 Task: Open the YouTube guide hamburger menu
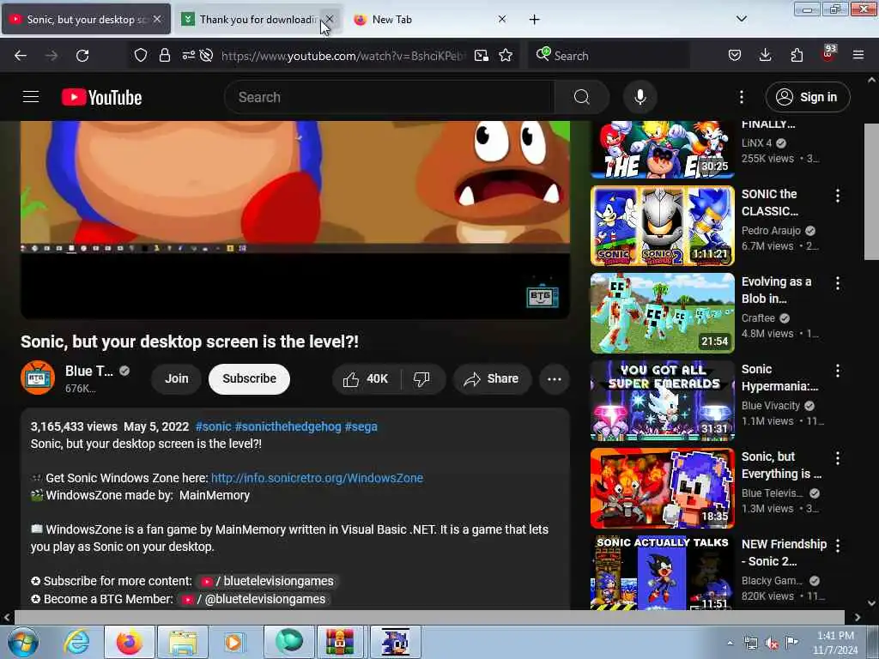point(31,97)
